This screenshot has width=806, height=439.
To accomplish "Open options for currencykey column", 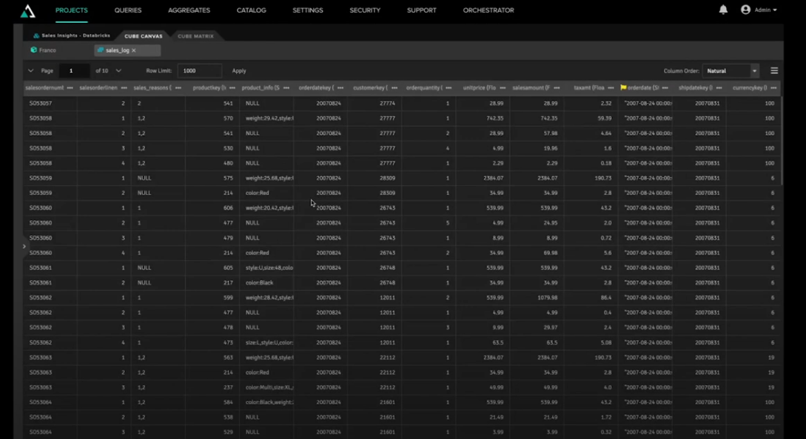I will pos(773,88).
